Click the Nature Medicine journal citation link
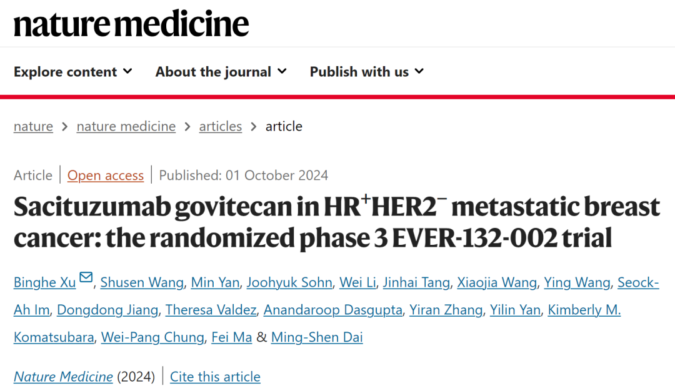Screen dimensions: 675x391 point(63,377)
